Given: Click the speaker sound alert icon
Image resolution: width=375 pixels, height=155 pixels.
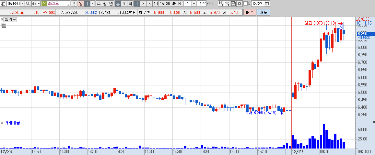Looking at the screenshot, I should pos(34,4).
